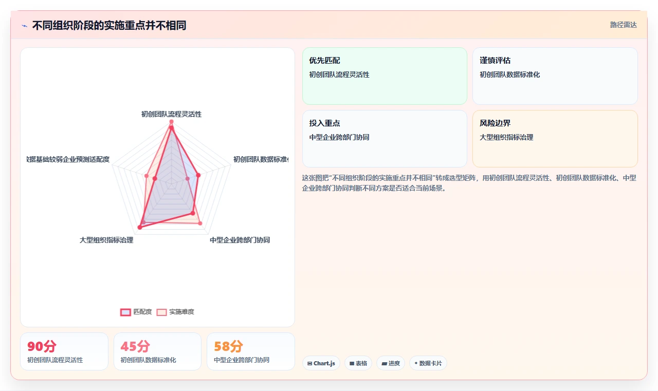Click the description paragraph starting 这张图把

tap(470, 183)
